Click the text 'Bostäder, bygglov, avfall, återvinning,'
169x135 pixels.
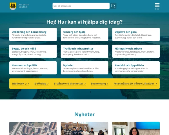tap(29, 52)
